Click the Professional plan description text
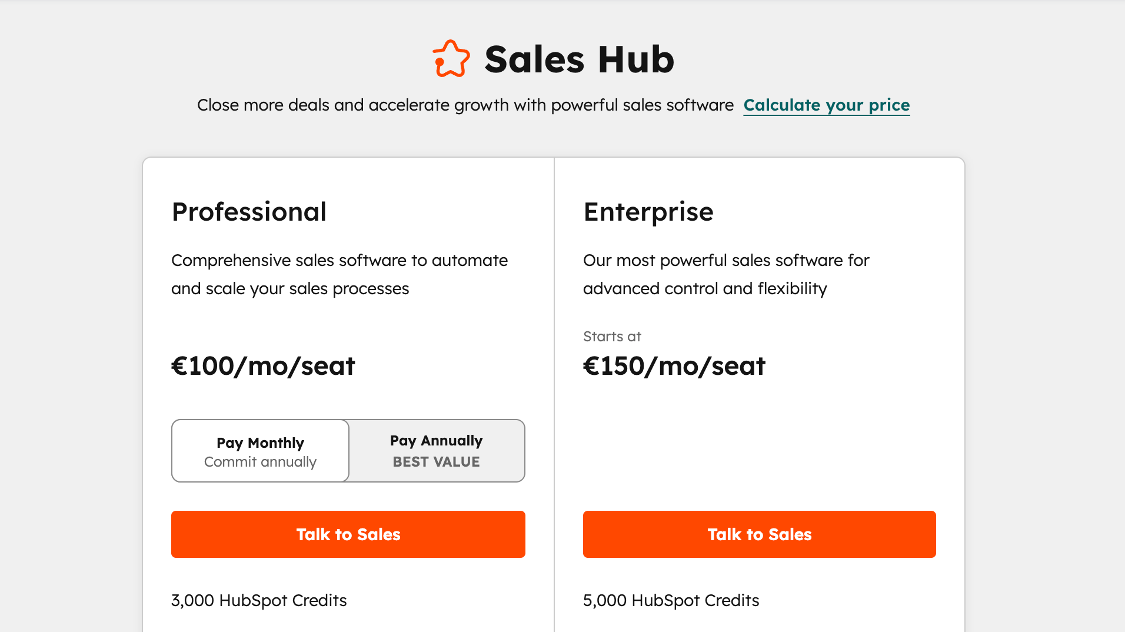Screen dimensions: 1125x632 pos(340,274)
